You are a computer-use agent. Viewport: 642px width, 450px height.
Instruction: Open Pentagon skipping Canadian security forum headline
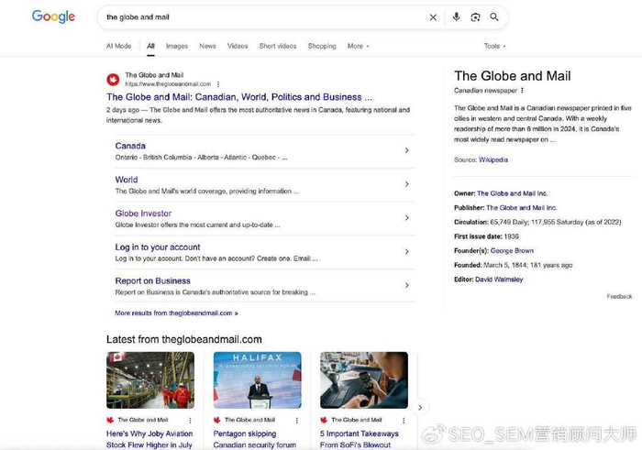coord(254,439)
